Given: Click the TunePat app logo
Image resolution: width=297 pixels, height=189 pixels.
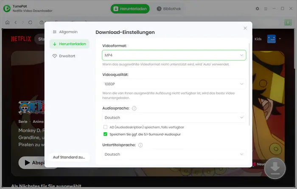Looking at the screenshot, I should [x=7, y=8].
